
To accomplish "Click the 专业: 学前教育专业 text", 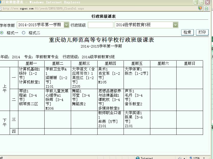I will click(x=41, y=57).
